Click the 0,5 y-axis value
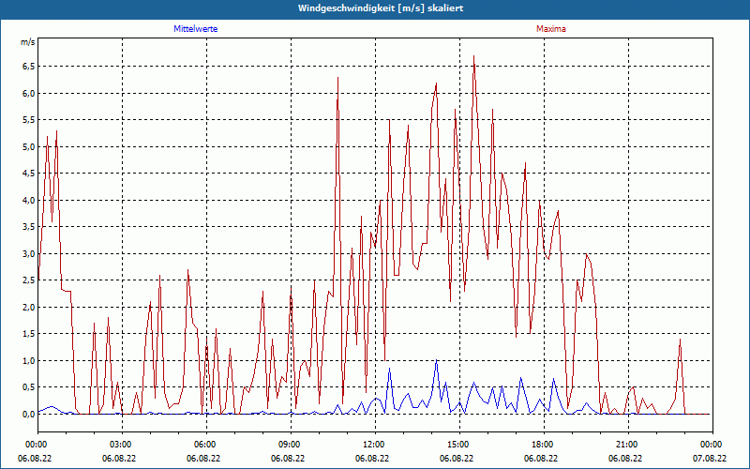The height and width of the screenshot is (469, 750). click(x=29, y=387)
